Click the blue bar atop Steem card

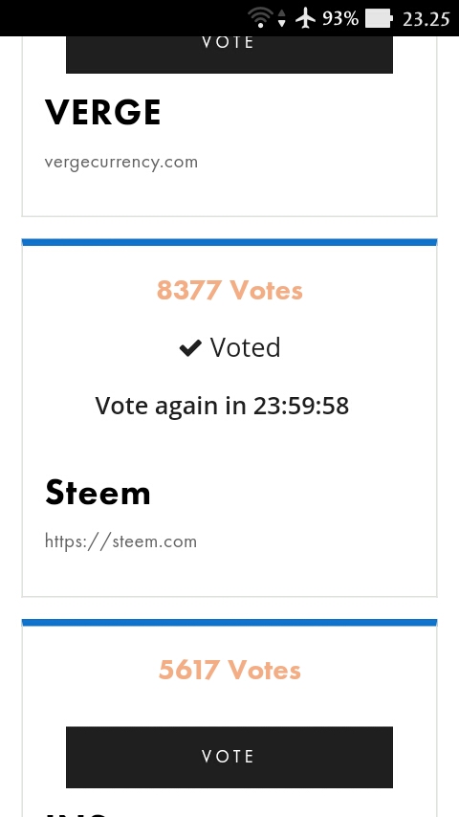(x=229, y=242)
